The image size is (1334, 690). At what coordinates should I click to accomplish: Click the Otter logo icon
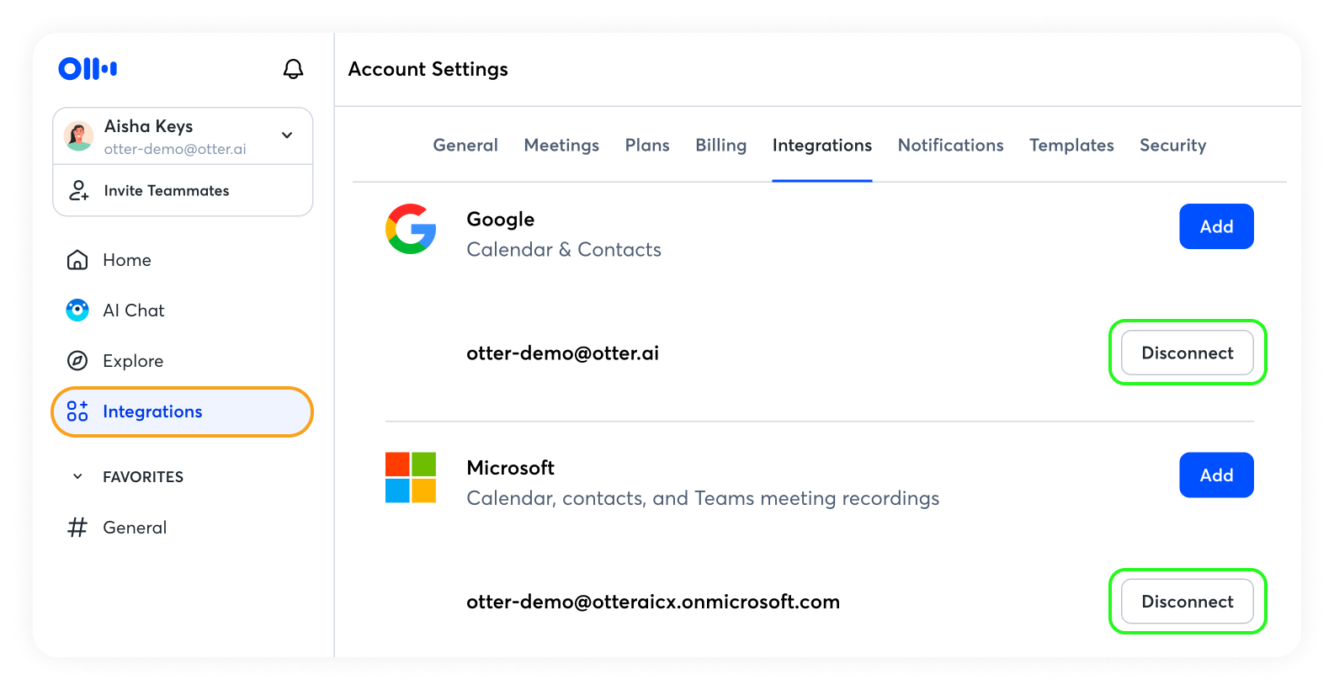(x=88, y=69)
